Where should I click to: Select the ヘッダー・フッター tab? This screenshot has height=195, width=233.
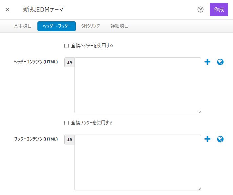(x=56, y=26)
